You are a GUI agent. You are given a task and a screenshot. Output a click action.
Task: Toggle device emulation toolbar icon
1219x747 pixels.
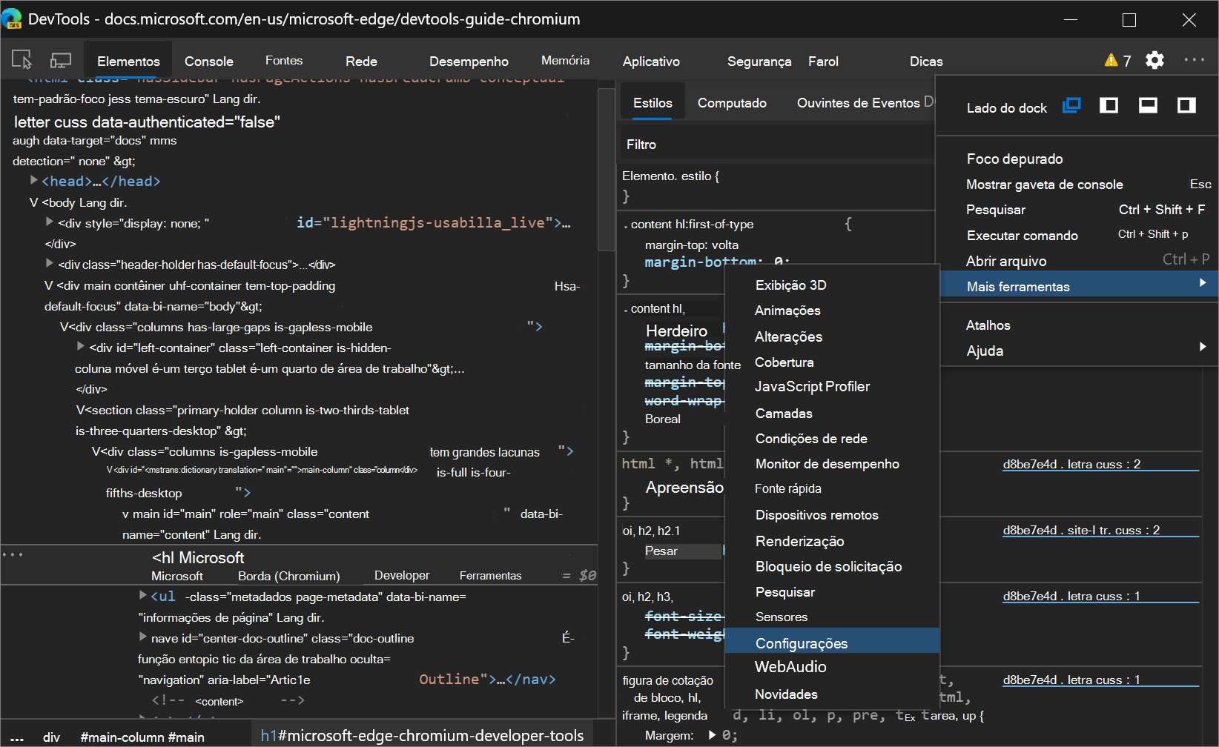click(x=60, y=60)
